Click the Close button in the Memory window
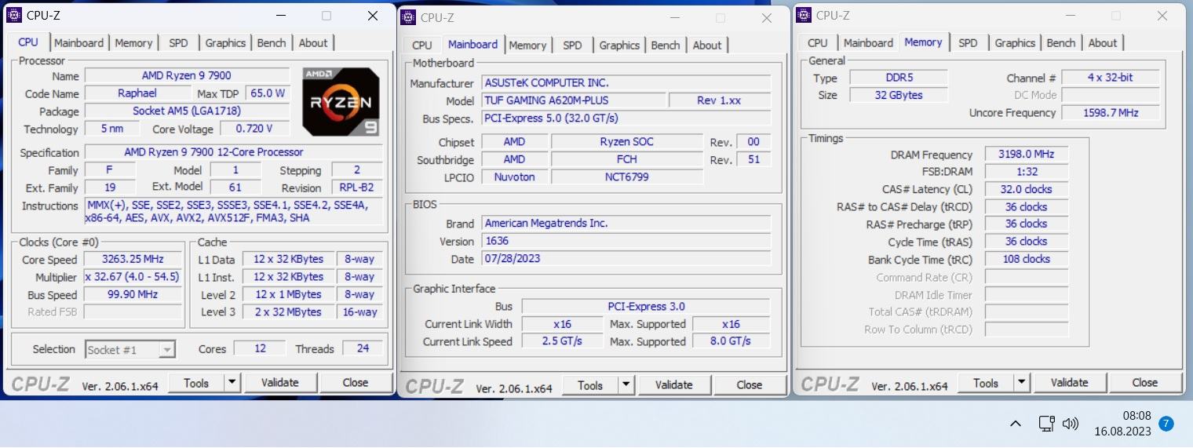Viewport: 1193px width, 448px height. [1145, 383]
